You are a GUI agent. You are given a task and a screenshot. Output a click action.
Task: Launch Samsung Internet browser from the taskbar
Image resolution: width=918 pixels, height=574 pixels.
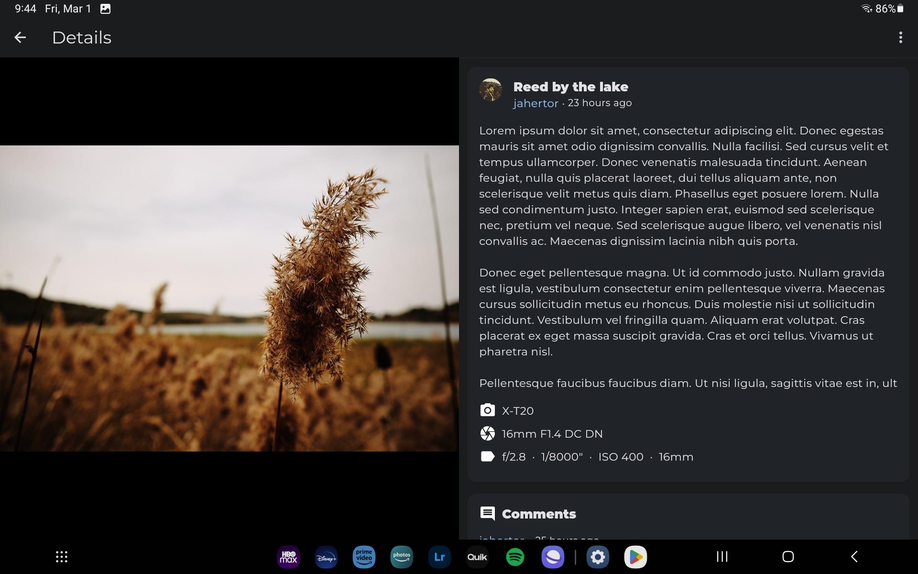tap(553, 557)
